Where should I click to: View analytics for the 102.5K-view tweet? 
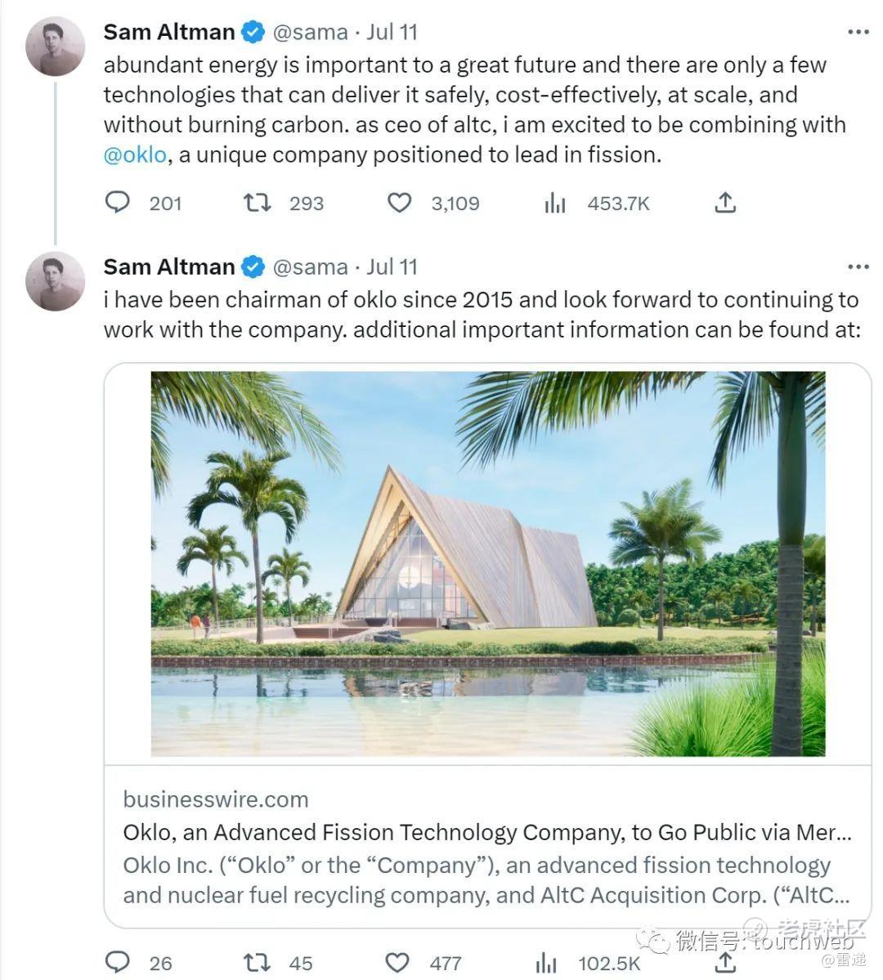[x=546, y=963]
